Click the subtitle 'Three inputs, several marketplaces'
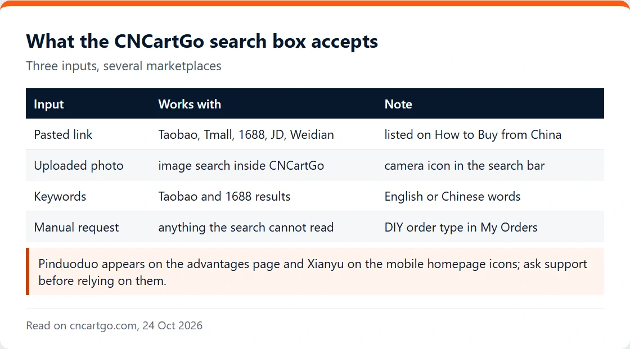The height and width of the screenshot is (349, 630). click(123, 66)
